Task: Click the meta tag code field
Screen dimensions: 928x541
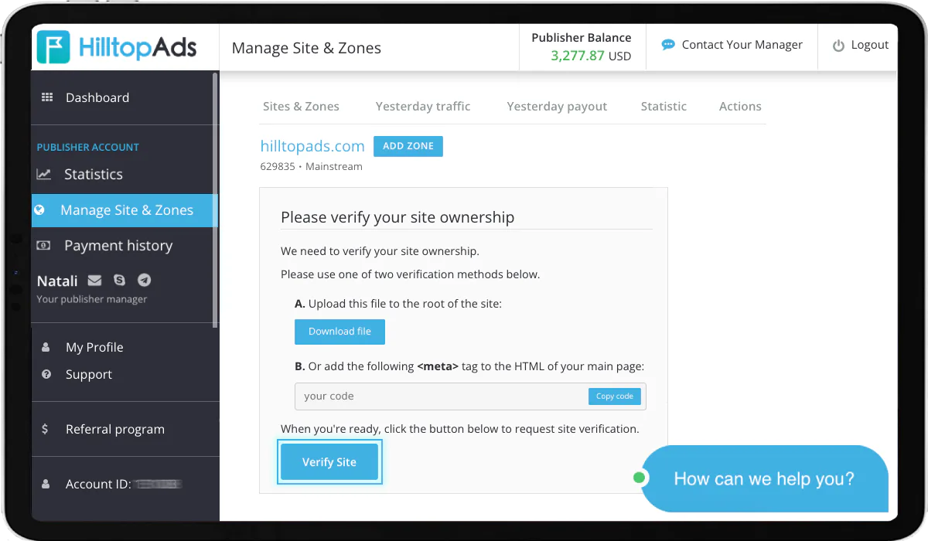Action: tap(441, 396)
